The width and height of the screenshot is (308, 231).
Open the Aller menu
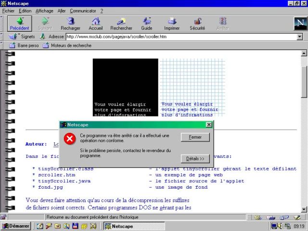tap(62, 11)
